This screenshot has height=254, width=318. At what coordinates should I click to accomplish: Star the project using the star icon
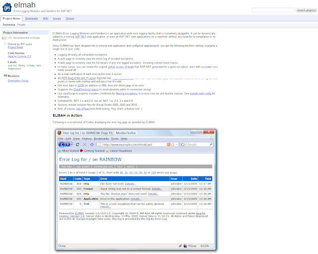pos(5,44)
